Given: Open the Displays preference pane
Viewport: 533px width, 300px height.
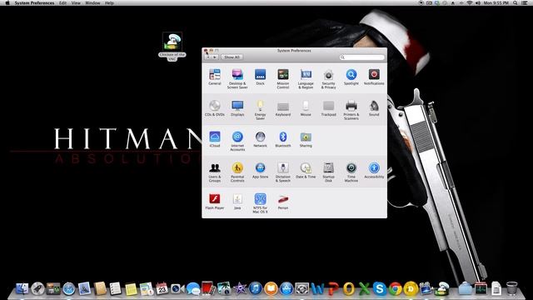Looking at the screenshot, I should [237, 108].
